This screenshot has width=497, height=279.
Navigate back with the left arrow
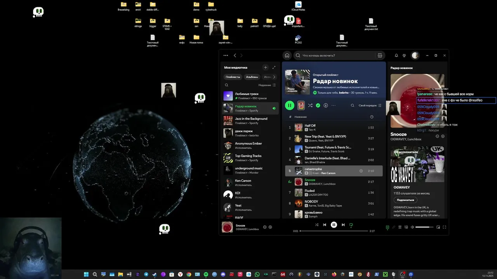(235, 55)
